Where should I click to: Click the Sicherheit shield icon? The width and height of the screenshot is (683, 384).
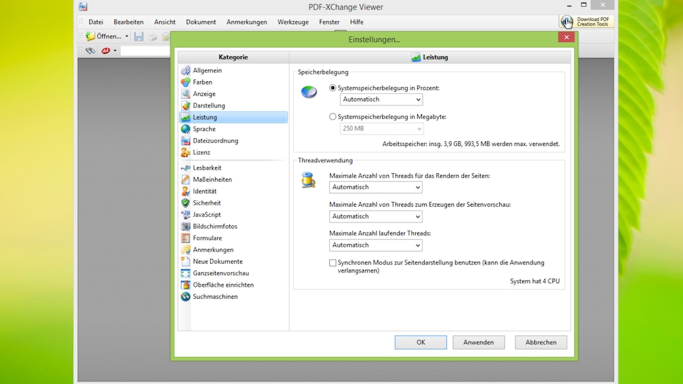[185, 203]
